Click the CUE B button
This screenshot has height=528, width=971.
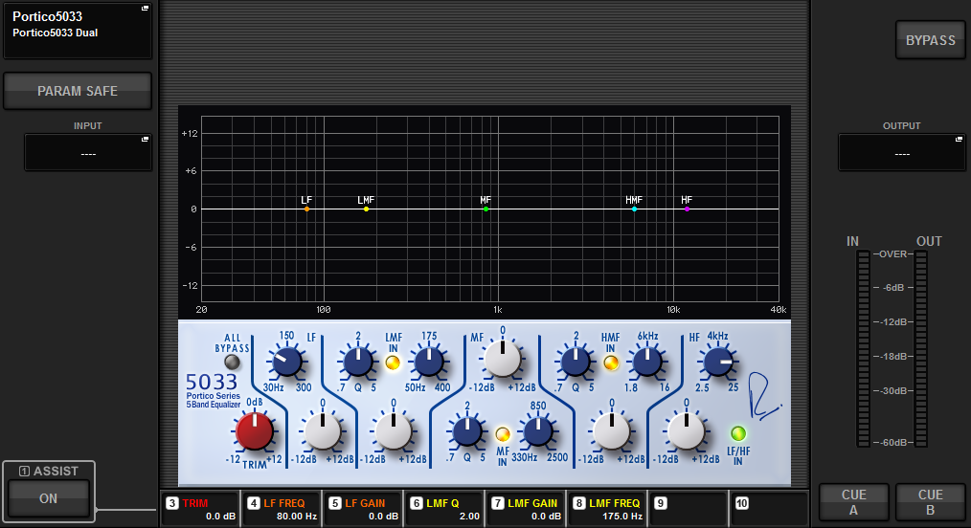tap(930, 502)
